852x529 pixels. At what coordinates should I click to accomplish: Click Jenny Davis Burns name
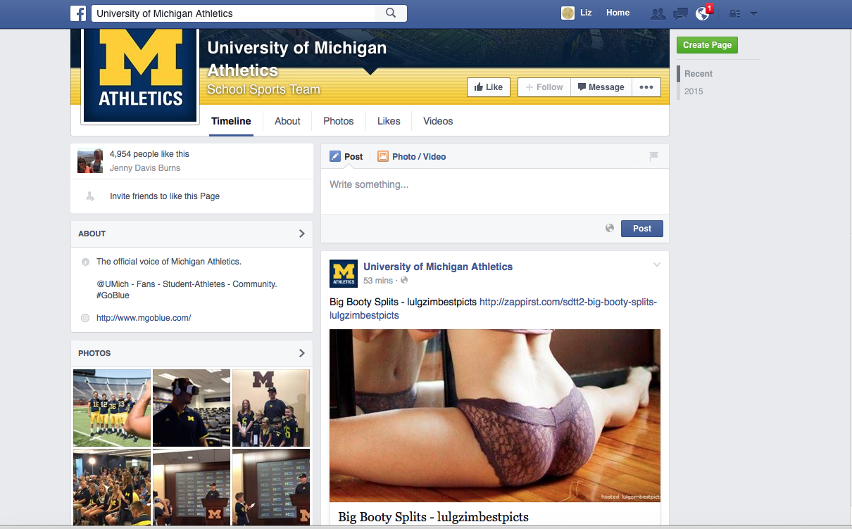(145, 168)
